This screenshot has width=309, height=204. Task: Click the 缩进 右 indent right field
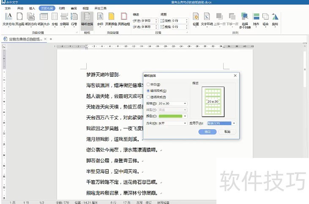point(148,27)
